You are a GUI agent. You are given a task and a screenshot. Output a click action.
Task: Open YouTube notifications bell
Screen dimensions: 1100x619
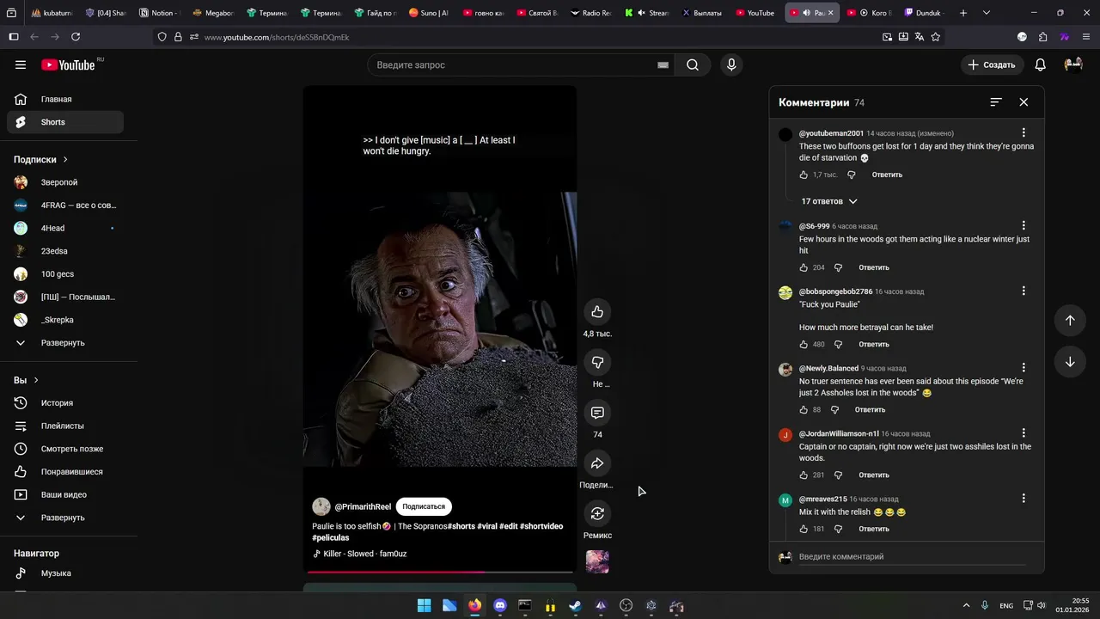coord(1040,64)
